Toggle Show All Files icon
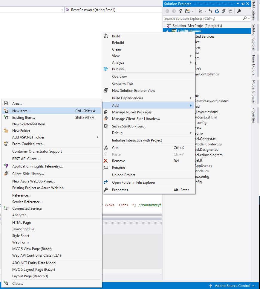This screenshot has width=260, height=289. point(230,11)
